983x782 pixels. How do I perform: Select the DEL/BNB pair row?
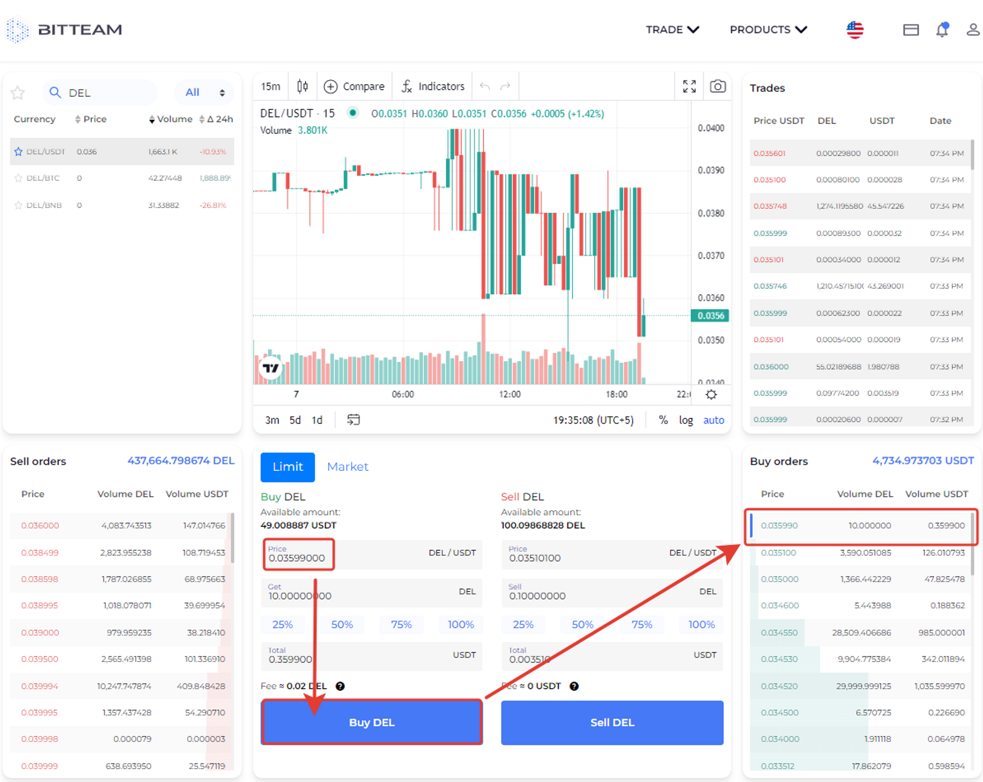point(122,205)
